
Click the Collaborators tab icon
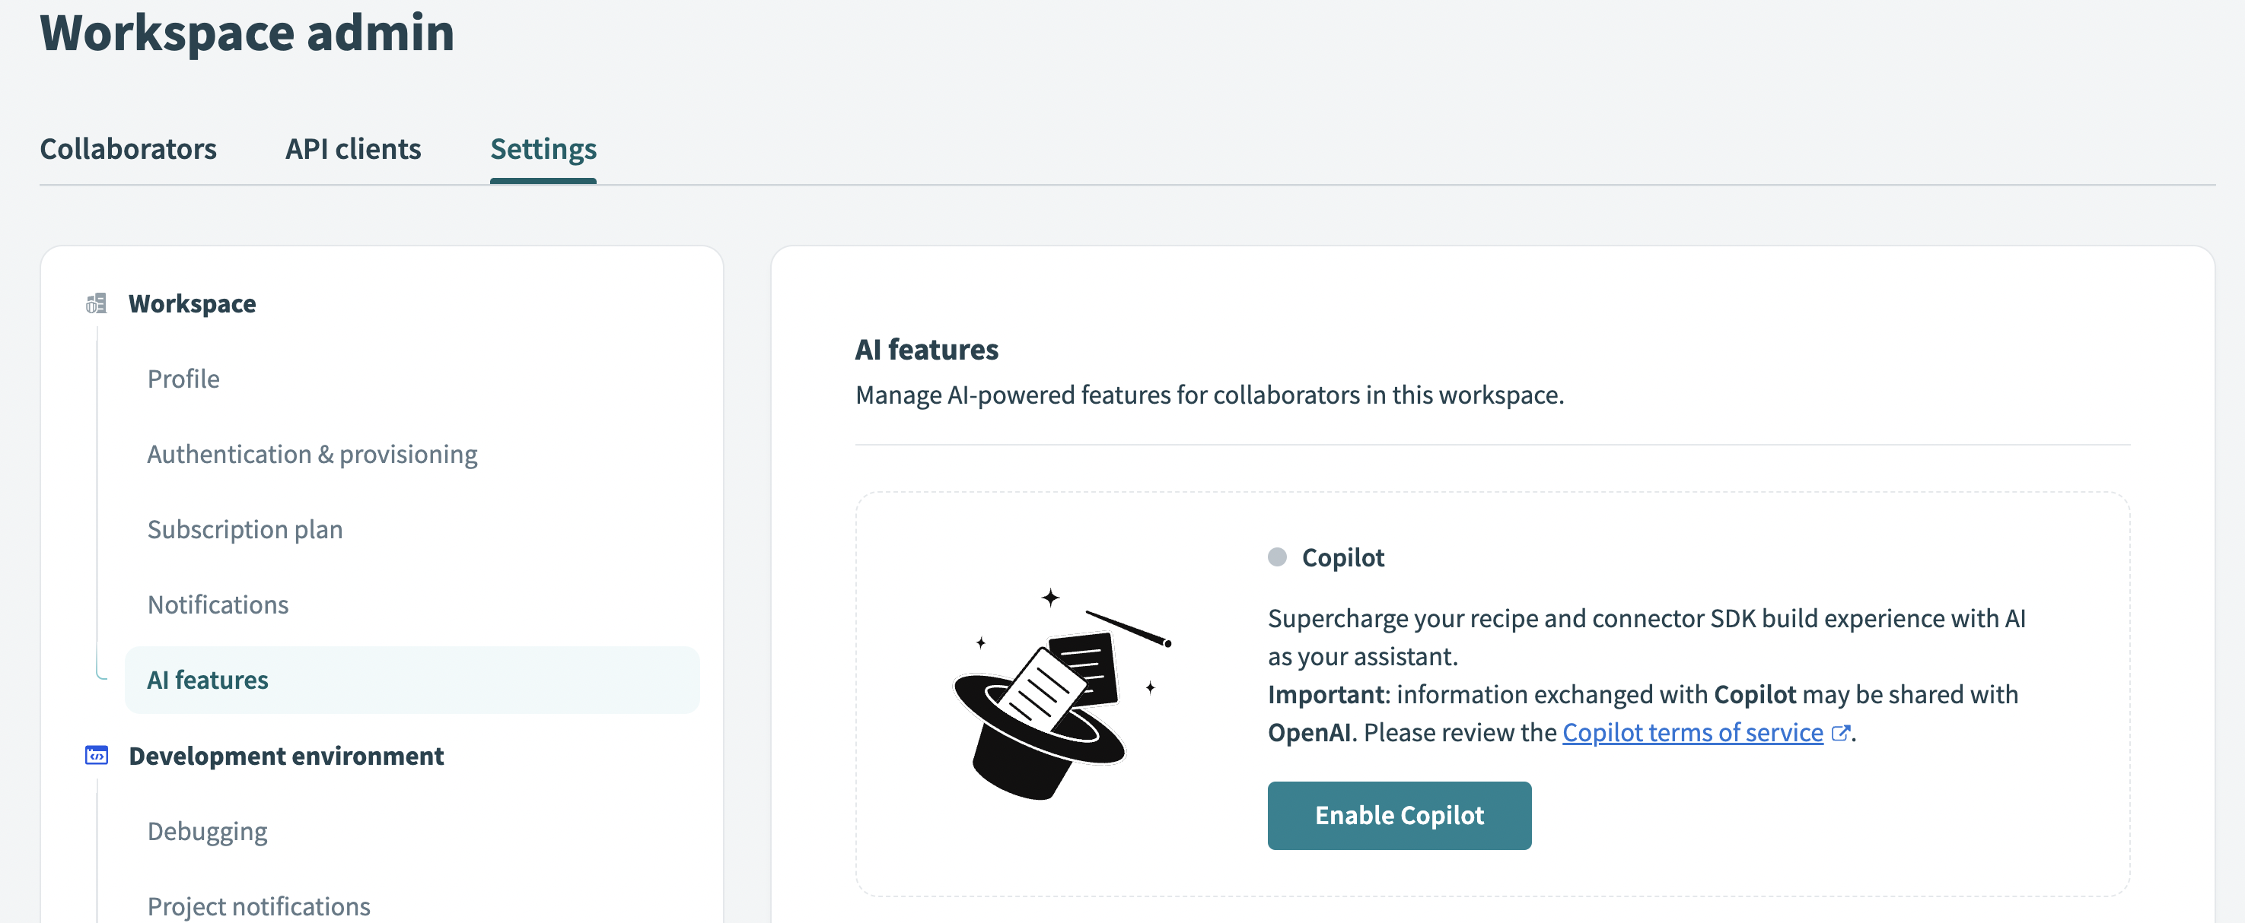127,146
